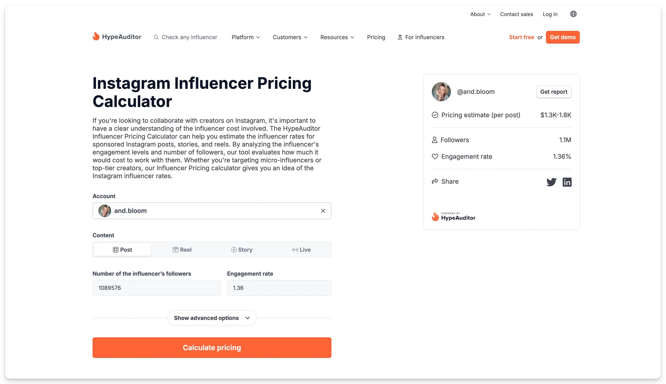Click the Powered by HypeAuditor logo
The image size is (666, 384).
pyautogui.click(x=454, y=216)
